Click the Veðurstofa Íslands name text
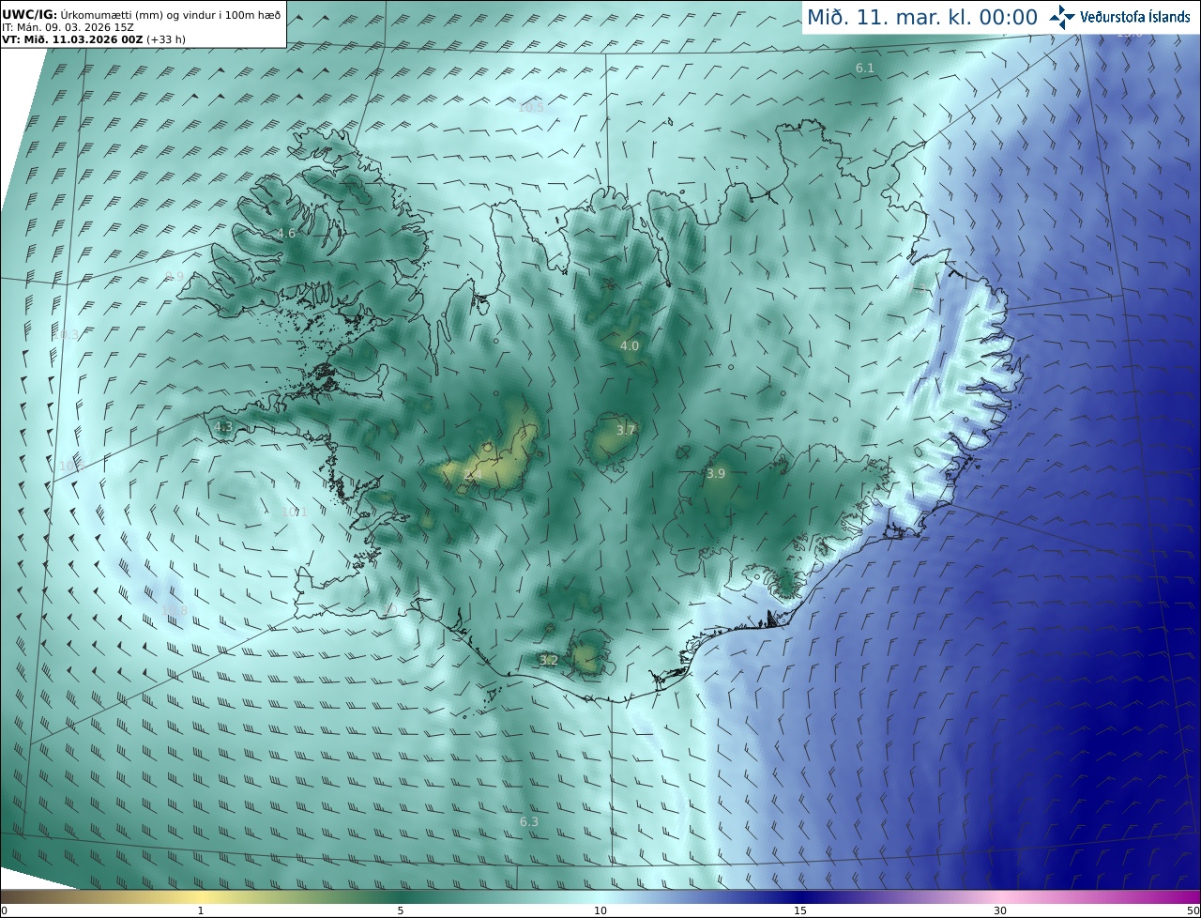The height and width of the screenshot is (918, 1201). pyautogui.click(x=1134, y=17)
